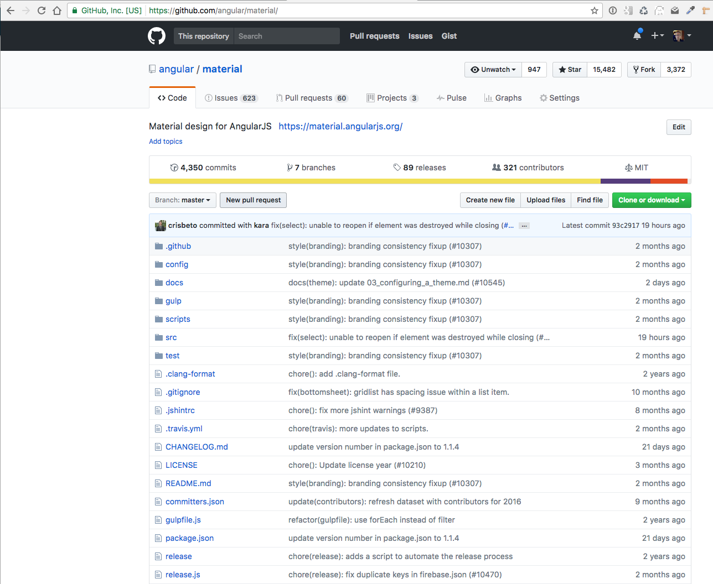The image size is (713, 584).
Task: Open the Clone or download dropdown
Action: click(x=652, y=200)
